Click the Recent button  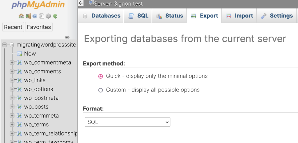(13, 27)
